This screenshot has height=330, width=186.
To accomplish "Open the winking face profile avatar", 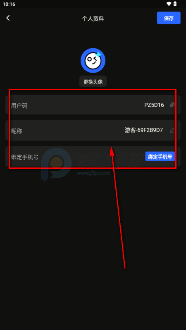I will point(93,60).
